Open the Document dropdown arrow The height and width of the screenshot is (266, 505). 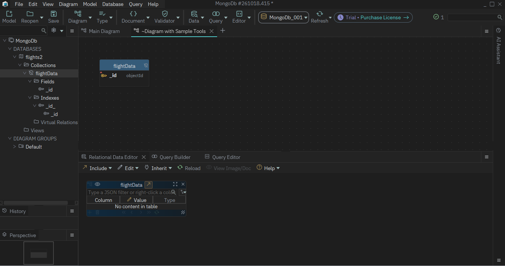[148, 17]
